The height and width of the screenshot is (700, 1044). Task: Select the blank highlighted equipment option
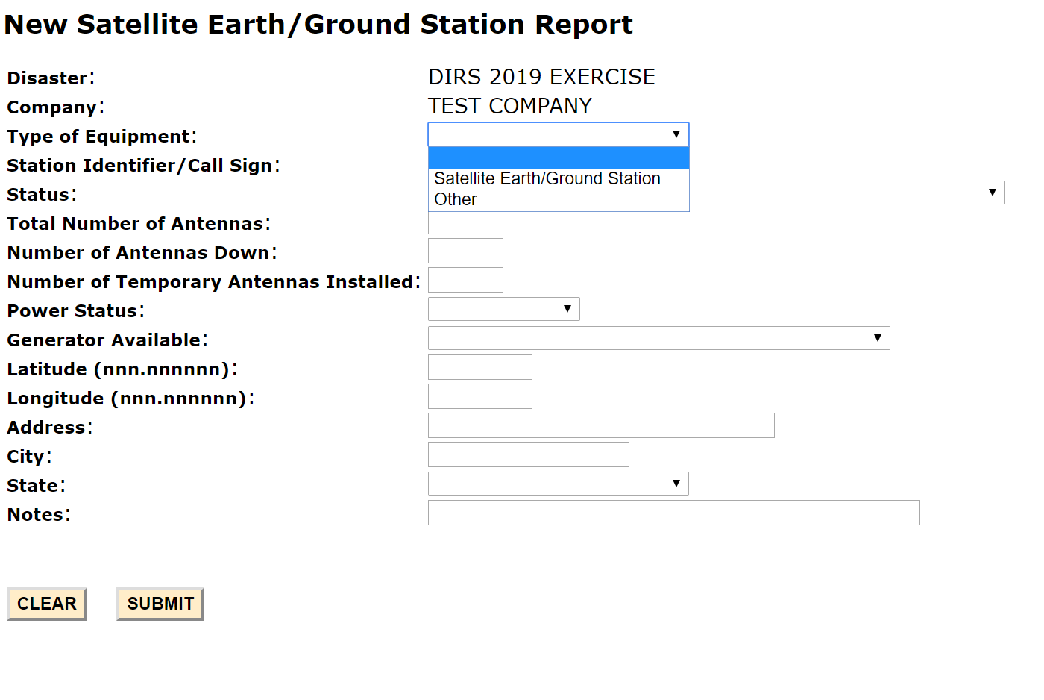tap(558, 158)
